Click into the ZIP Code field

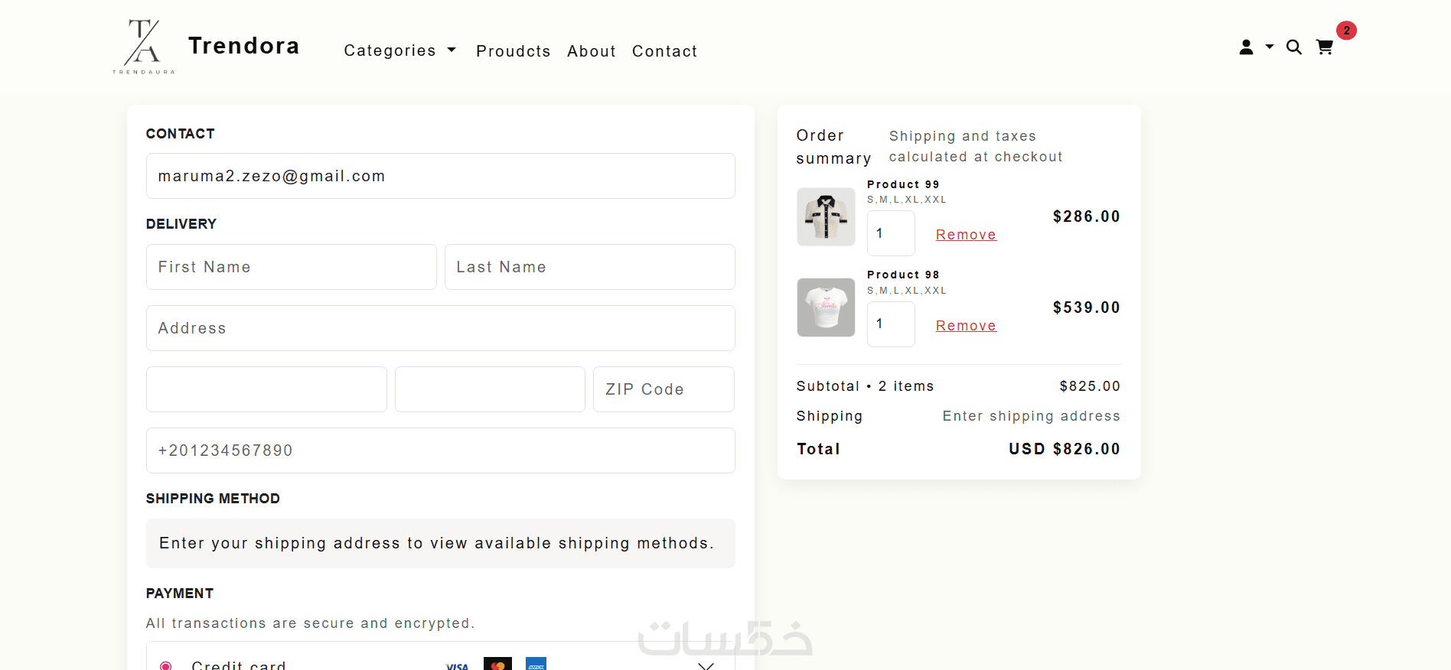(663, 389)
